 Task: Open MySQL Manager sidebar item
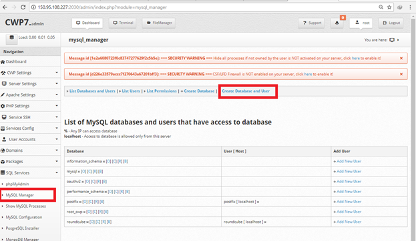19,195
